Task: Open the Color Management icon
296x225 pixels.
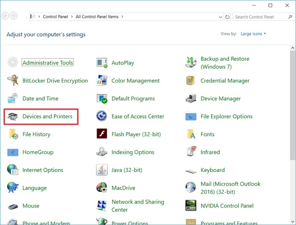Action: pyautogui.click(x=102, y=80)
